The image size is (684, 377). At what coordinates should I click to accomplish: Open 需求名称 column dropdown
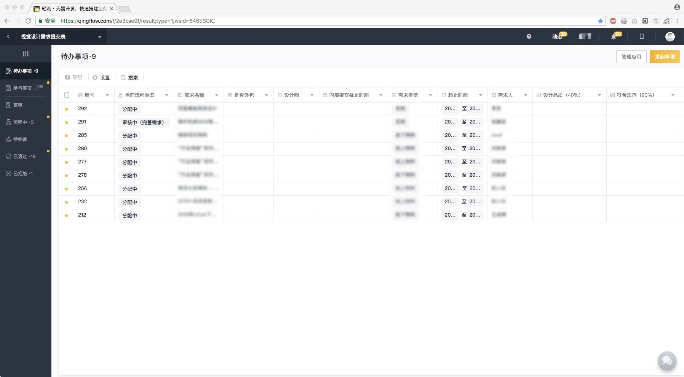tap(217, 95)
